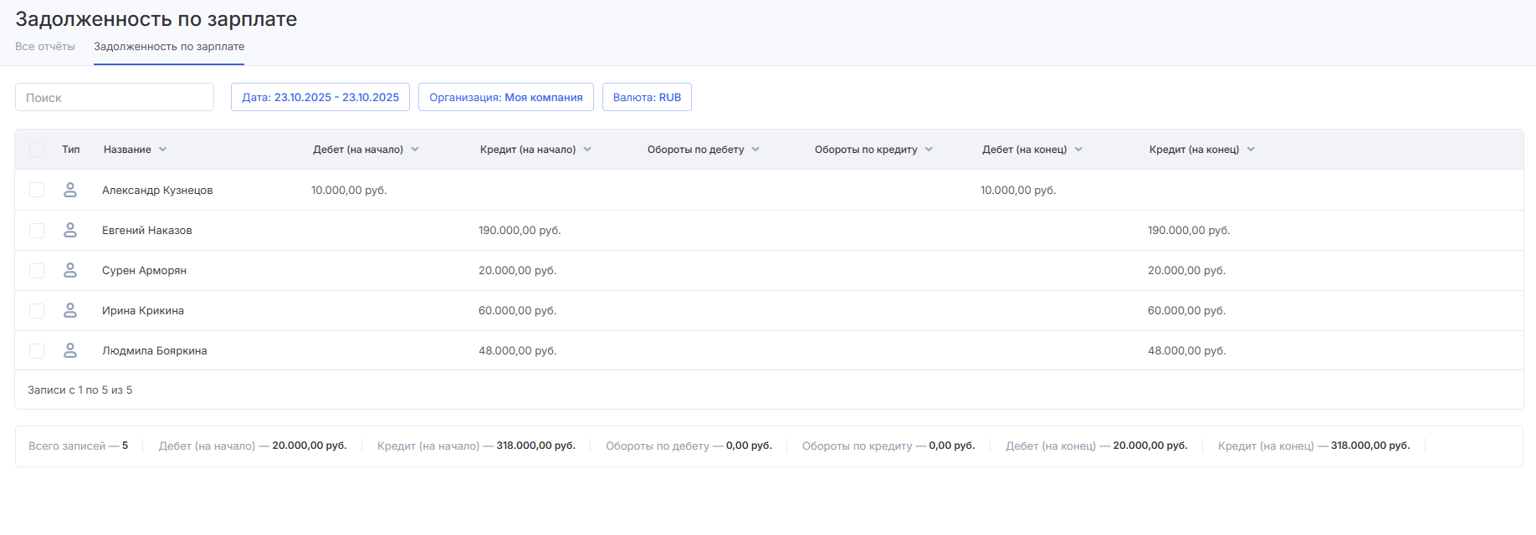Focus the Поиск search field
Viewport: 1536px width, 535px height.
(115, 97)
